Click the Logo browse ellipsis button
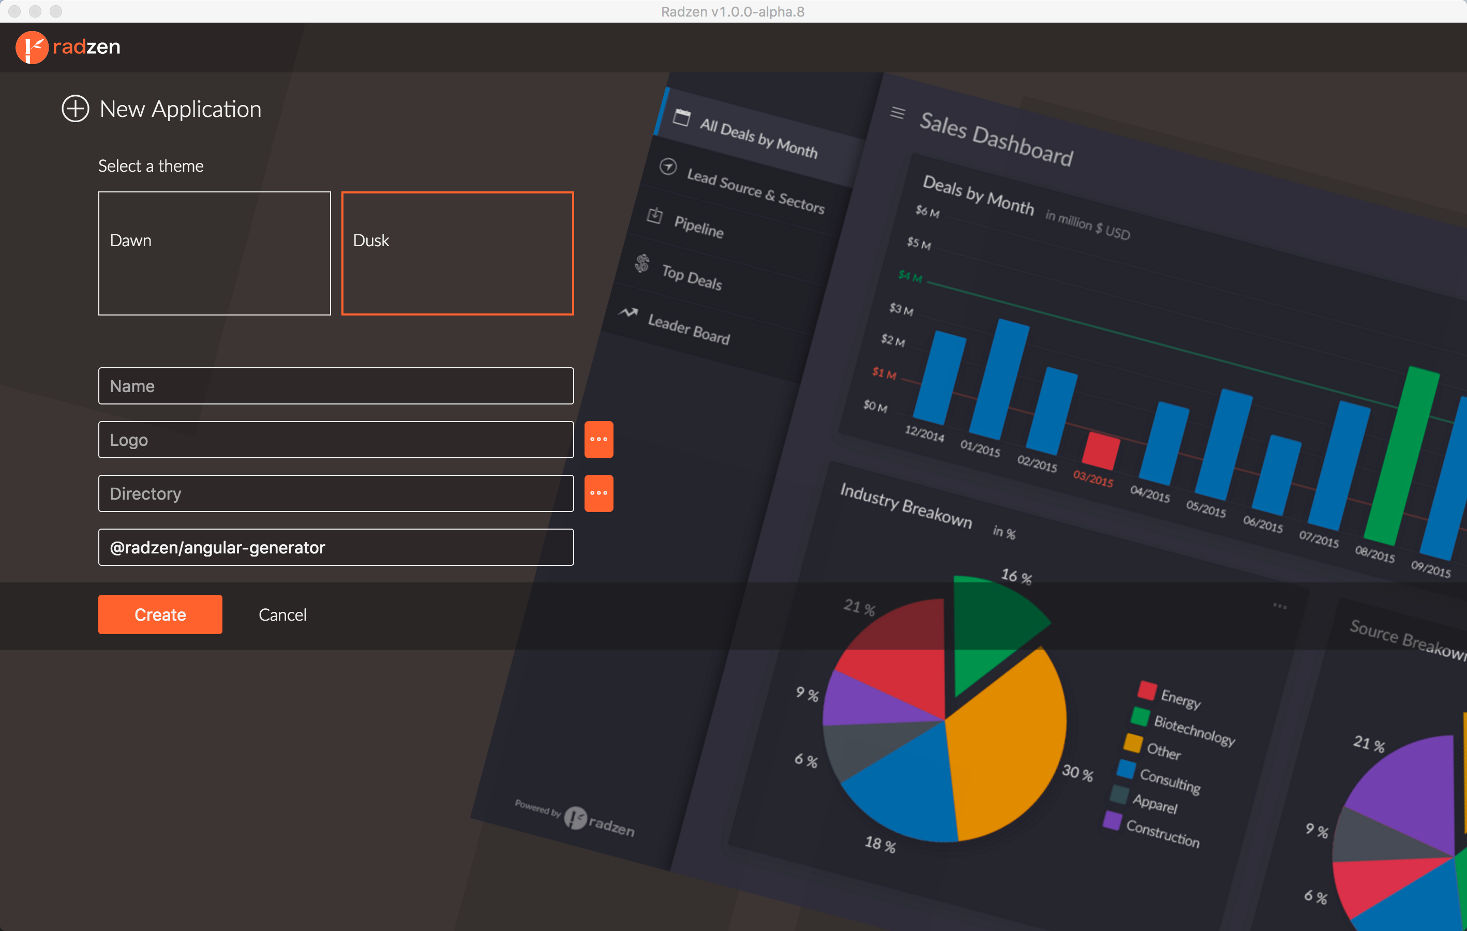Image resolution: width=1467 pixels, height=931 pixels. pos(598,439)
